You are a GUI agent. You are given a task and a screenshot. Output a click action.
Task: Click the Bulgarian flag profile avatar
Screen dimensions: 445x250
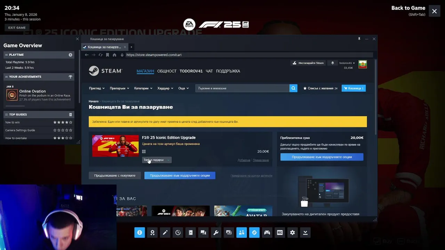point(363,64)
